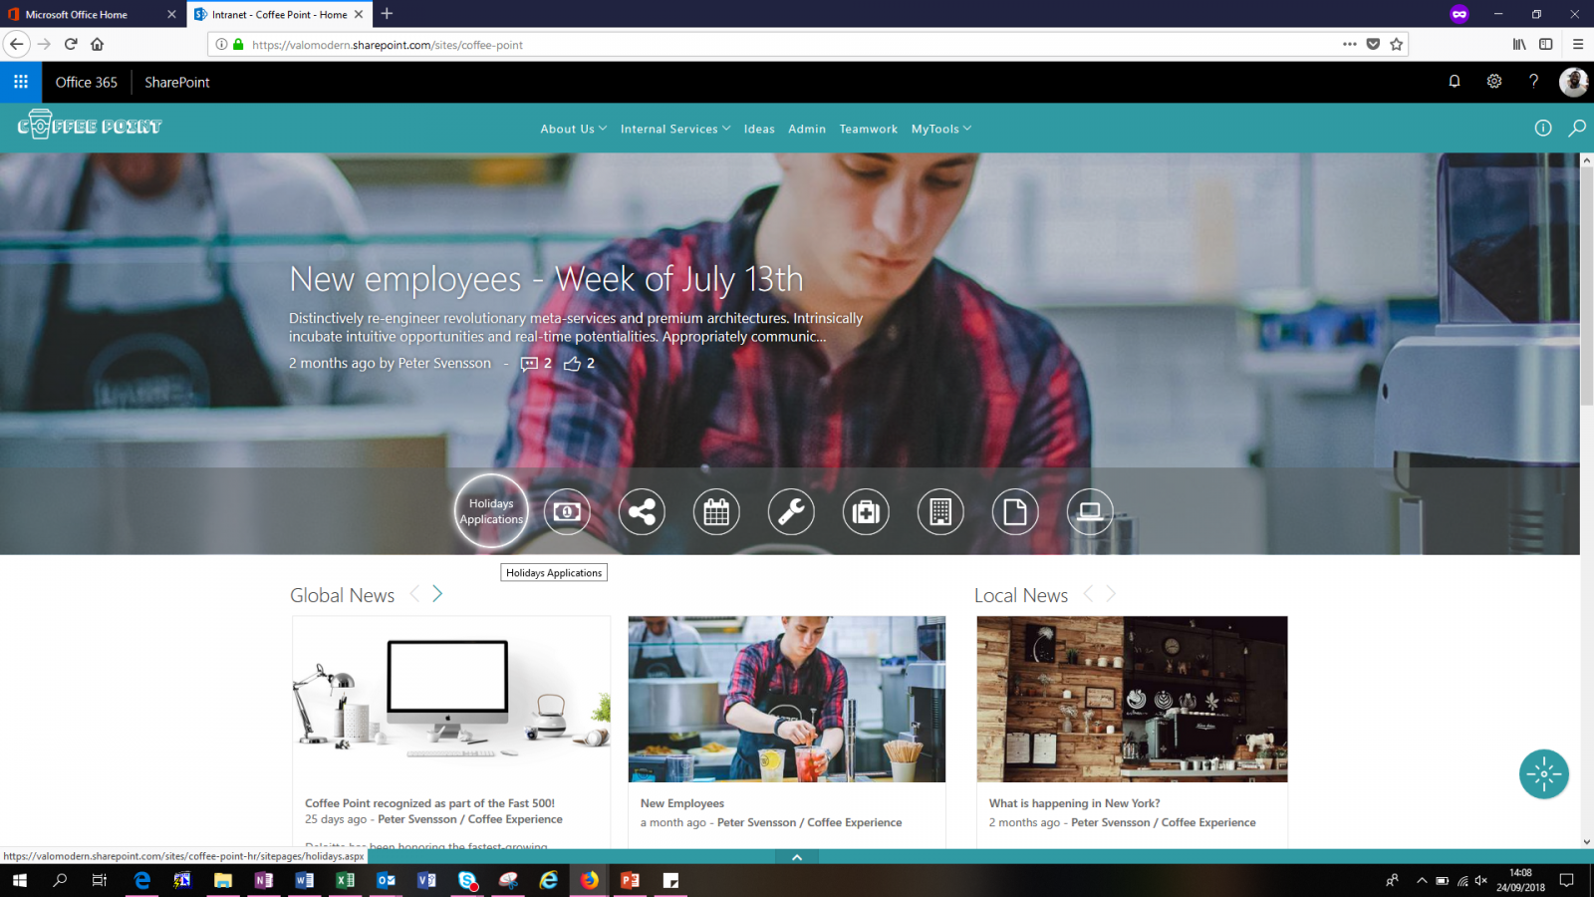Open Office 365 help question mark
This screenshot has height=897, width=1594.
(1534, 82)
